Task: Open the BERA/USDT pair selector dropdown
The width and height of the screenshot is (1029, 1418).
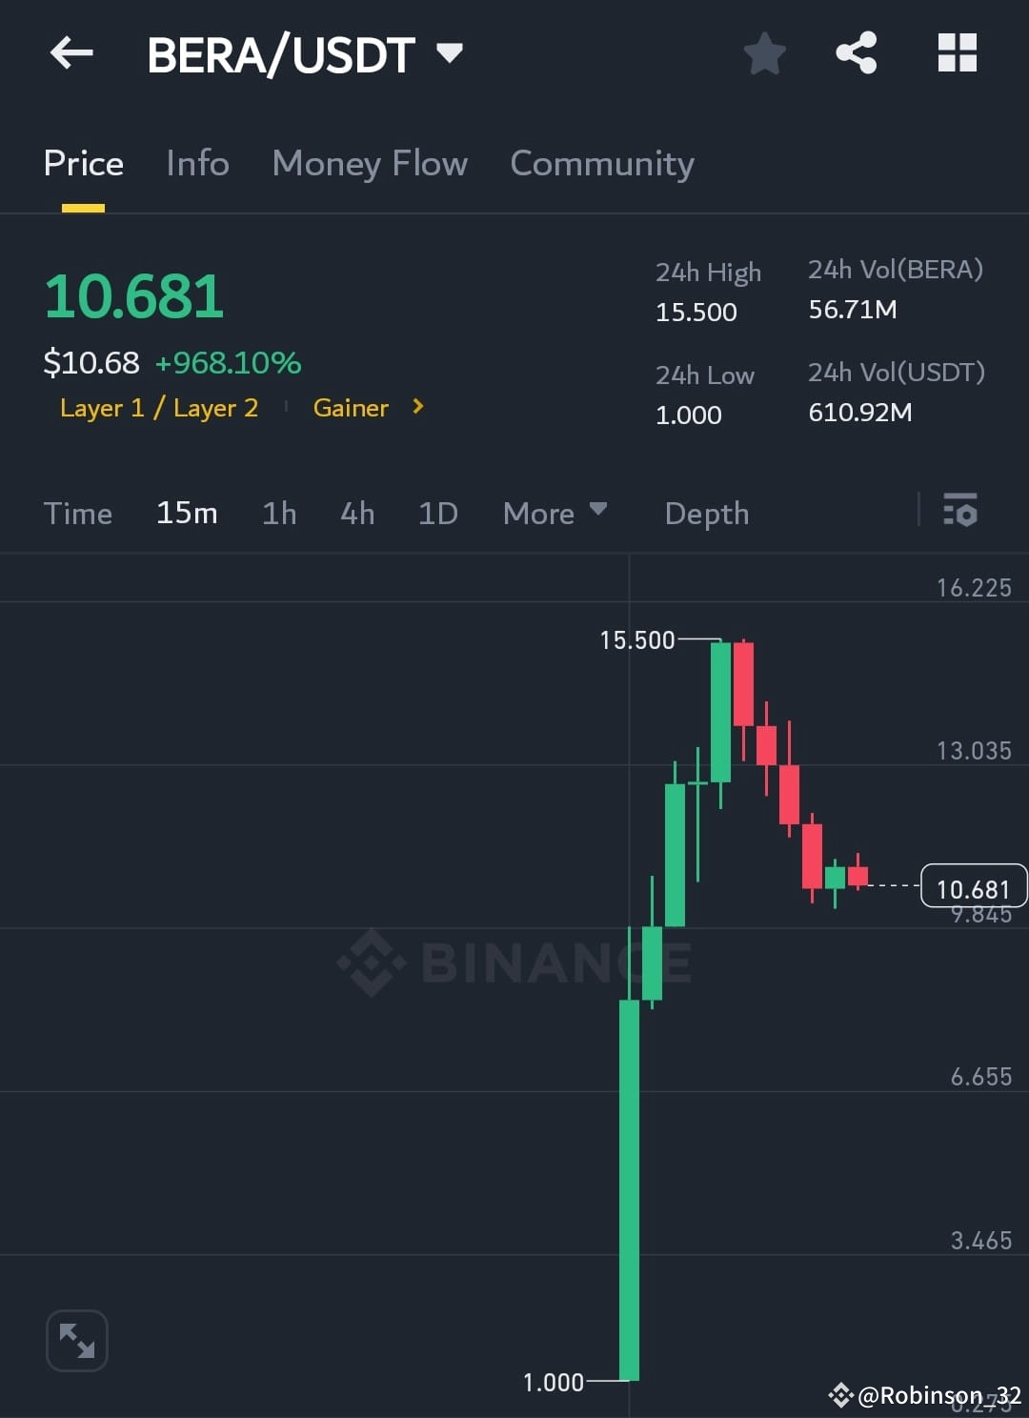Action: click(450, 53)
